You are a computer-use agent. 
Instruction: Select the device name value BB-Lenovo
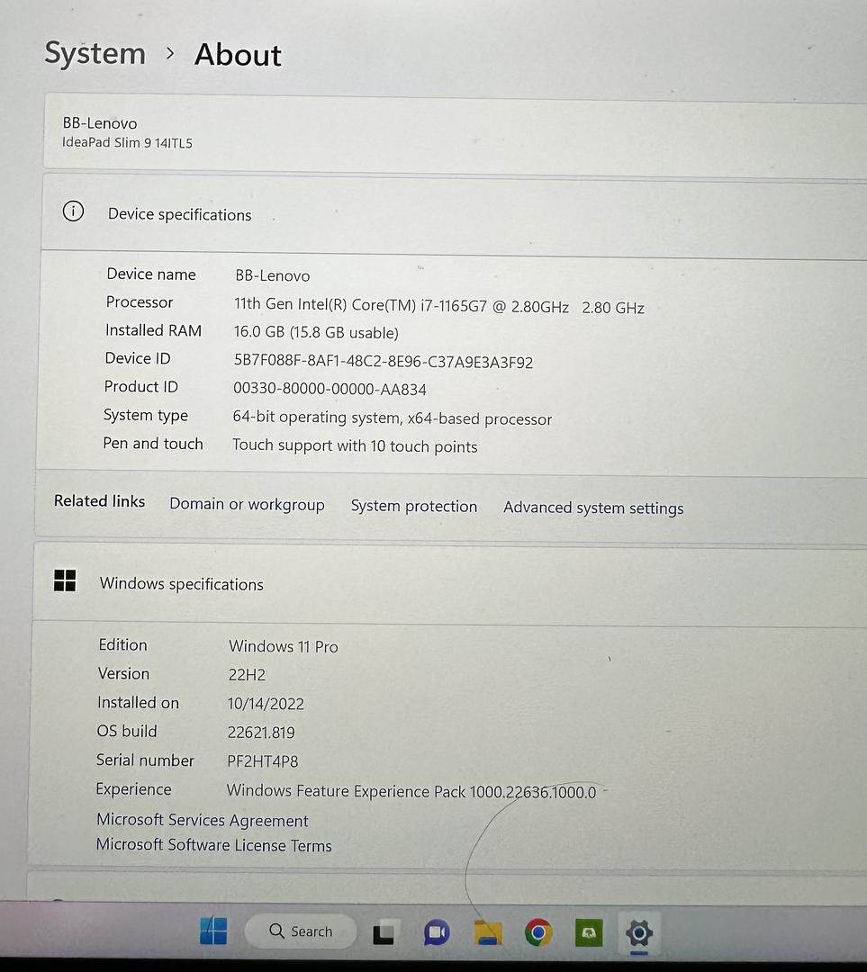[x=272, y=276]
